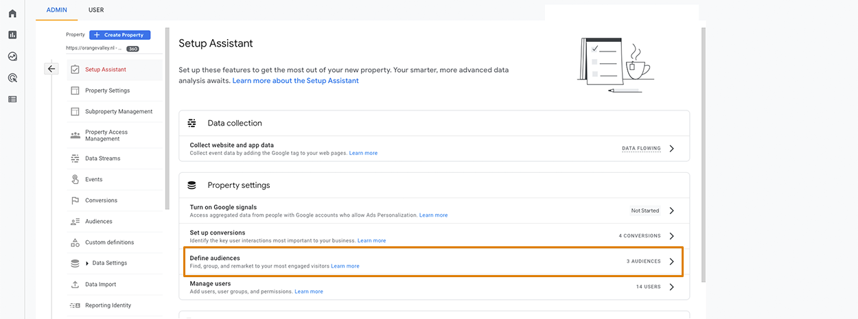Viewport: 858px width, 319px height.
Task: Open the Advertising icon in left rail
Action: (x=12, y=78)
